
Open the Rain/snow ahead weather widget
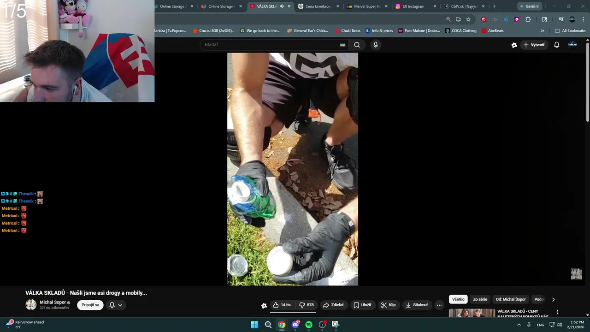[x=25, y=325]
